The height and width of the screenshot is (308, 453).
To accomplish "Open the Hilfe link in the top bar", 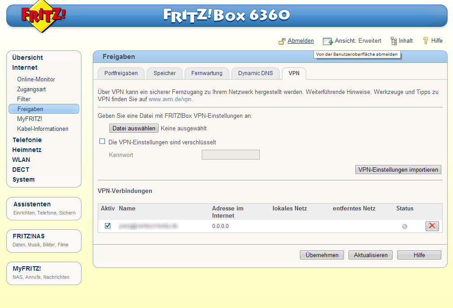I will click(437, 40).
